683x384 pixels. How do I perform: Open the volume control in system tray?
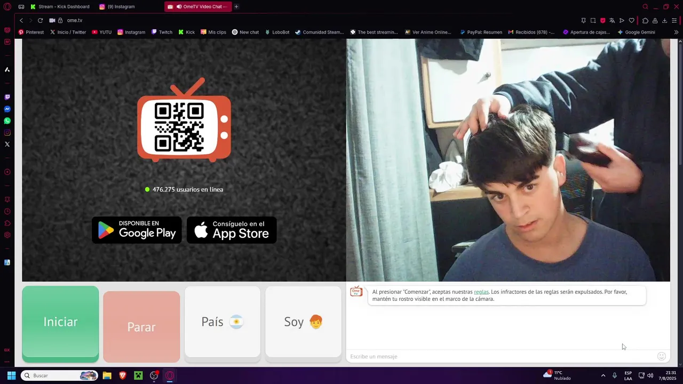pos(650,375)
